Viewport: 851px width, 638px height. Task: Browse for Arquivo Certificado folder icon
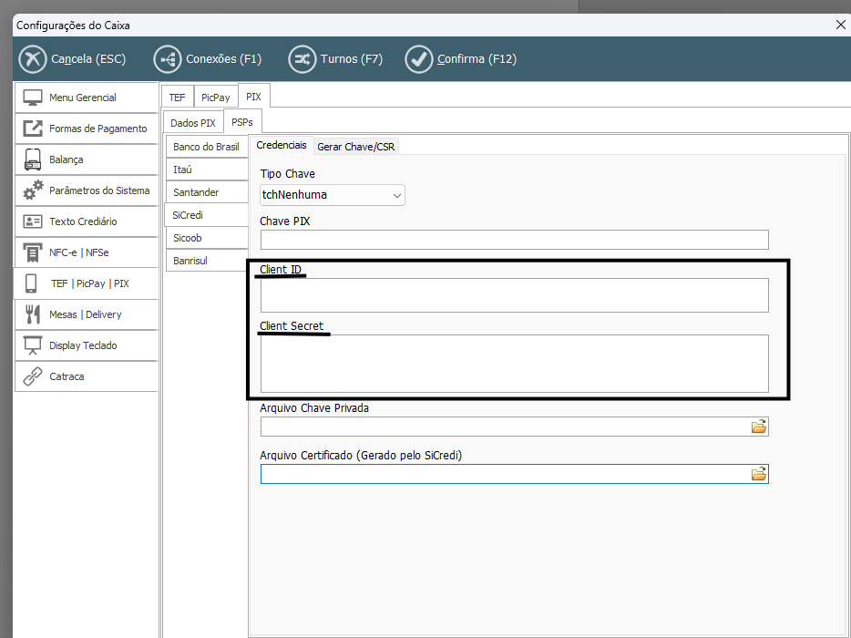pos(758,474)
